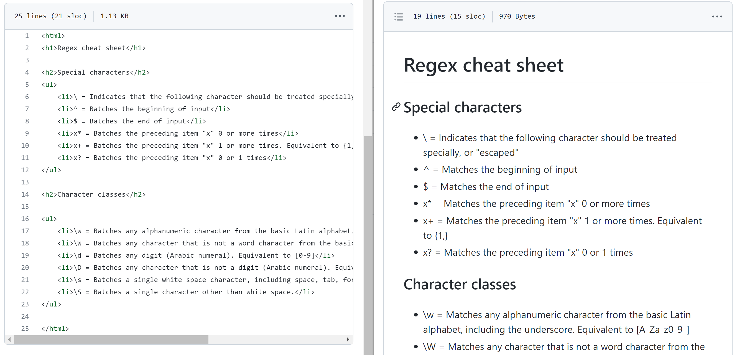Open the kebab menu on the rendered preview panel

pos(717,16)
